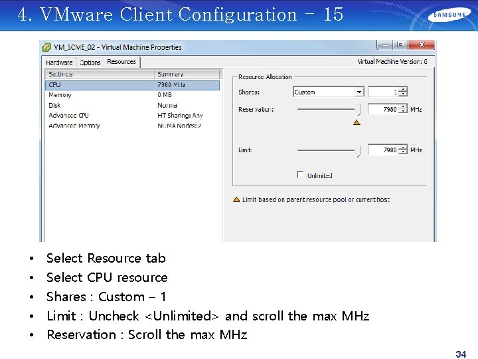Select the CPU row in settings list

click(132, 85)
